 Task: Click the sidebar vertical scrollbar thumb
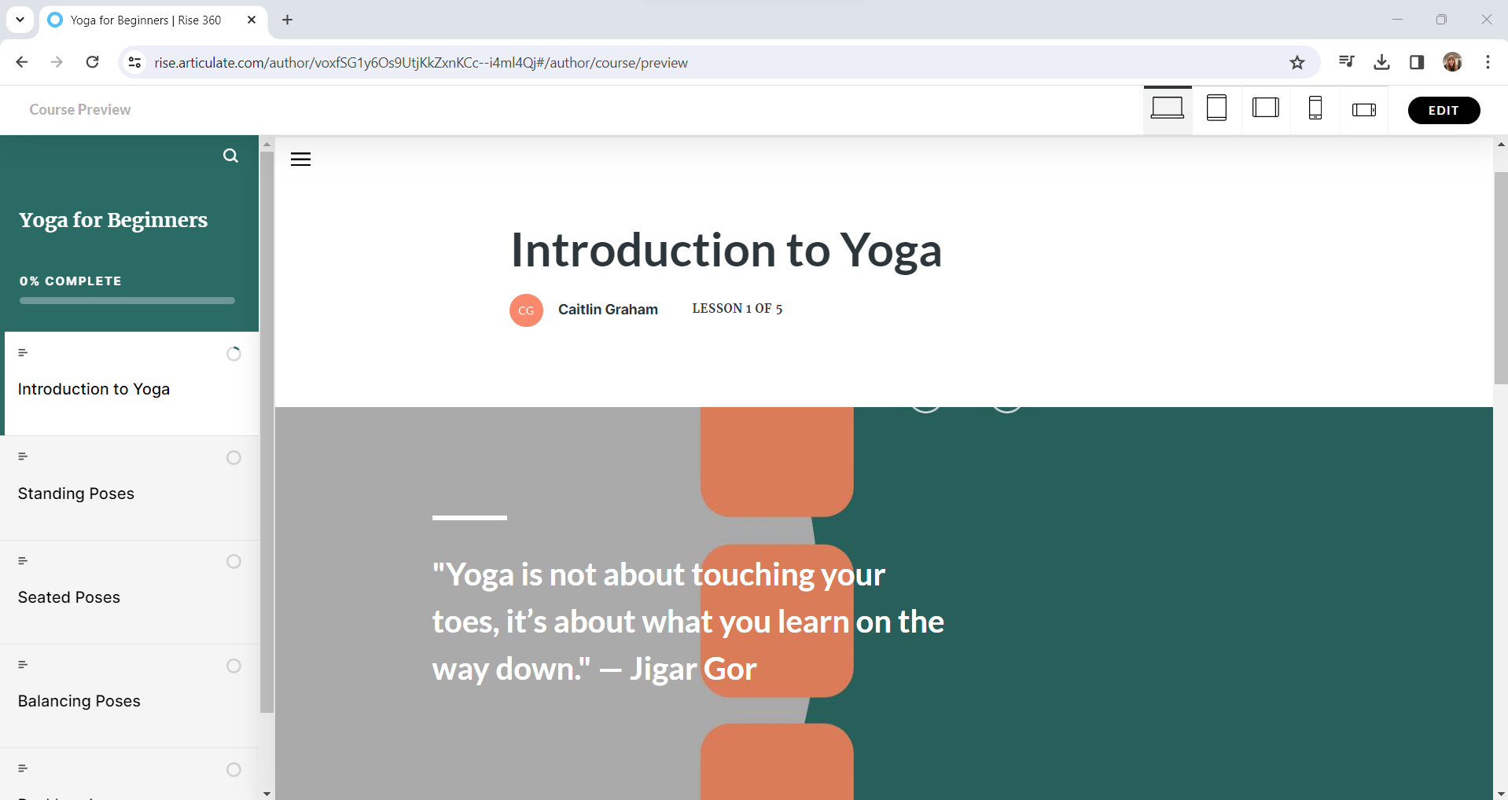267,432
